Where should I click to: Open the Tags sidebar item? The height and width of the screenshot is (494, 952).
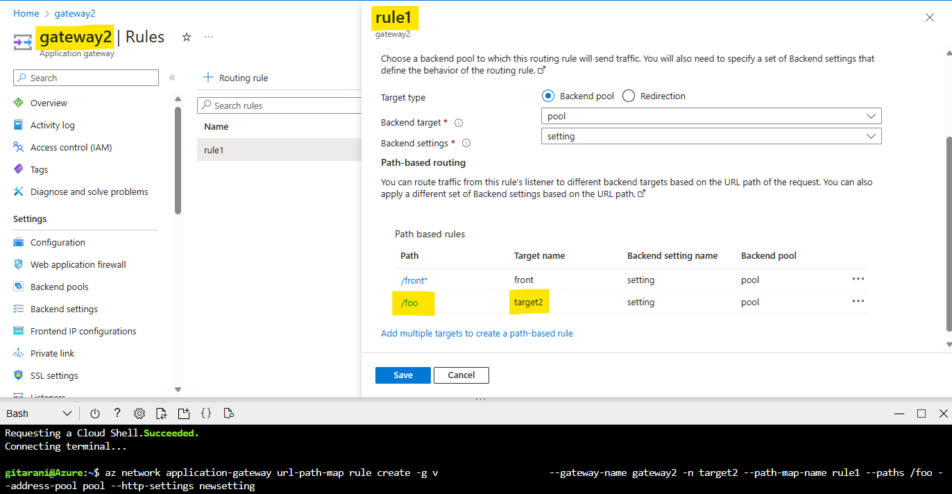[x=39, y=169]
